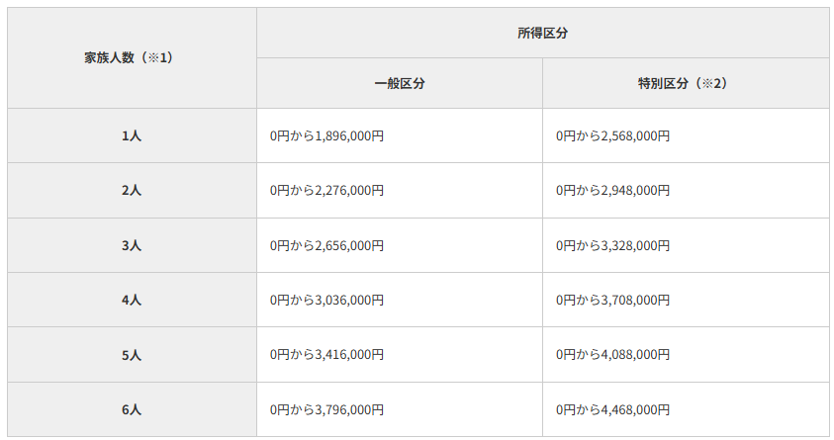834x440 pixels.
Task: Click the 0円から2,568,000円 cell
Action: click(612, 136)
